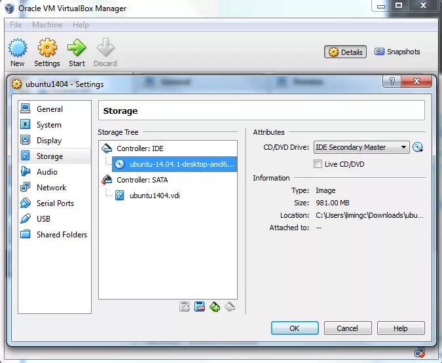Click the Remove Controller icon
Screen dimensions: 442x363
[x=230, y=307]
